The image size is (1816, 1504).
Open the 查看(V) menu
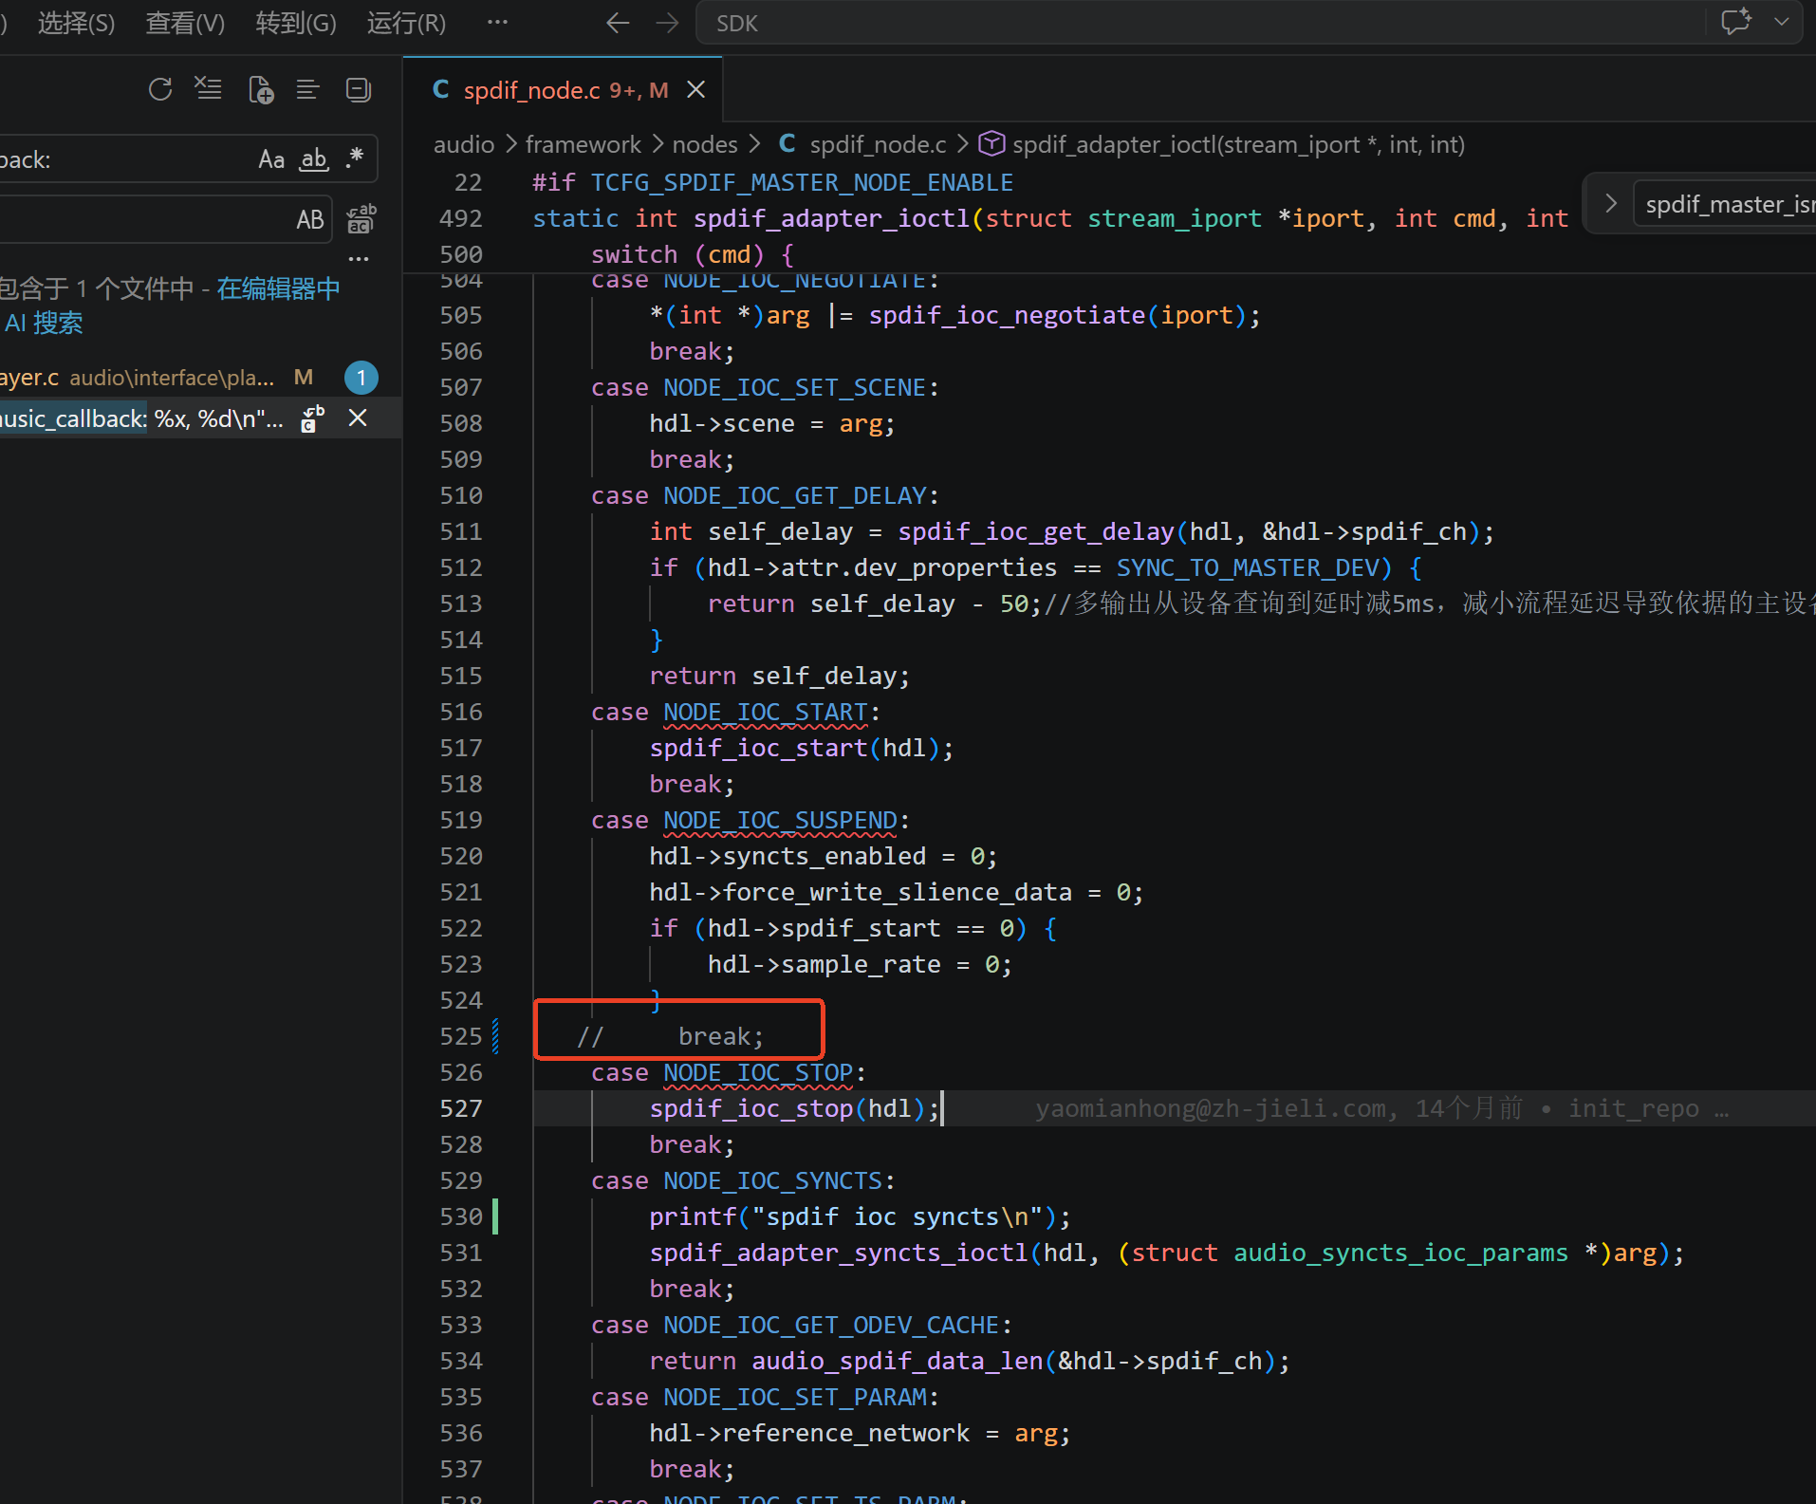[x=185, y=23]
